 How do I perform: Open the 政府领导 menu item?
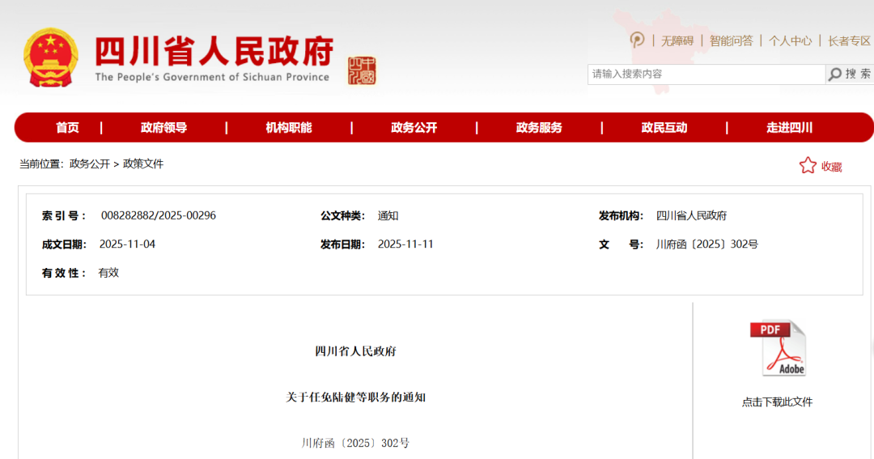[163, 127]
